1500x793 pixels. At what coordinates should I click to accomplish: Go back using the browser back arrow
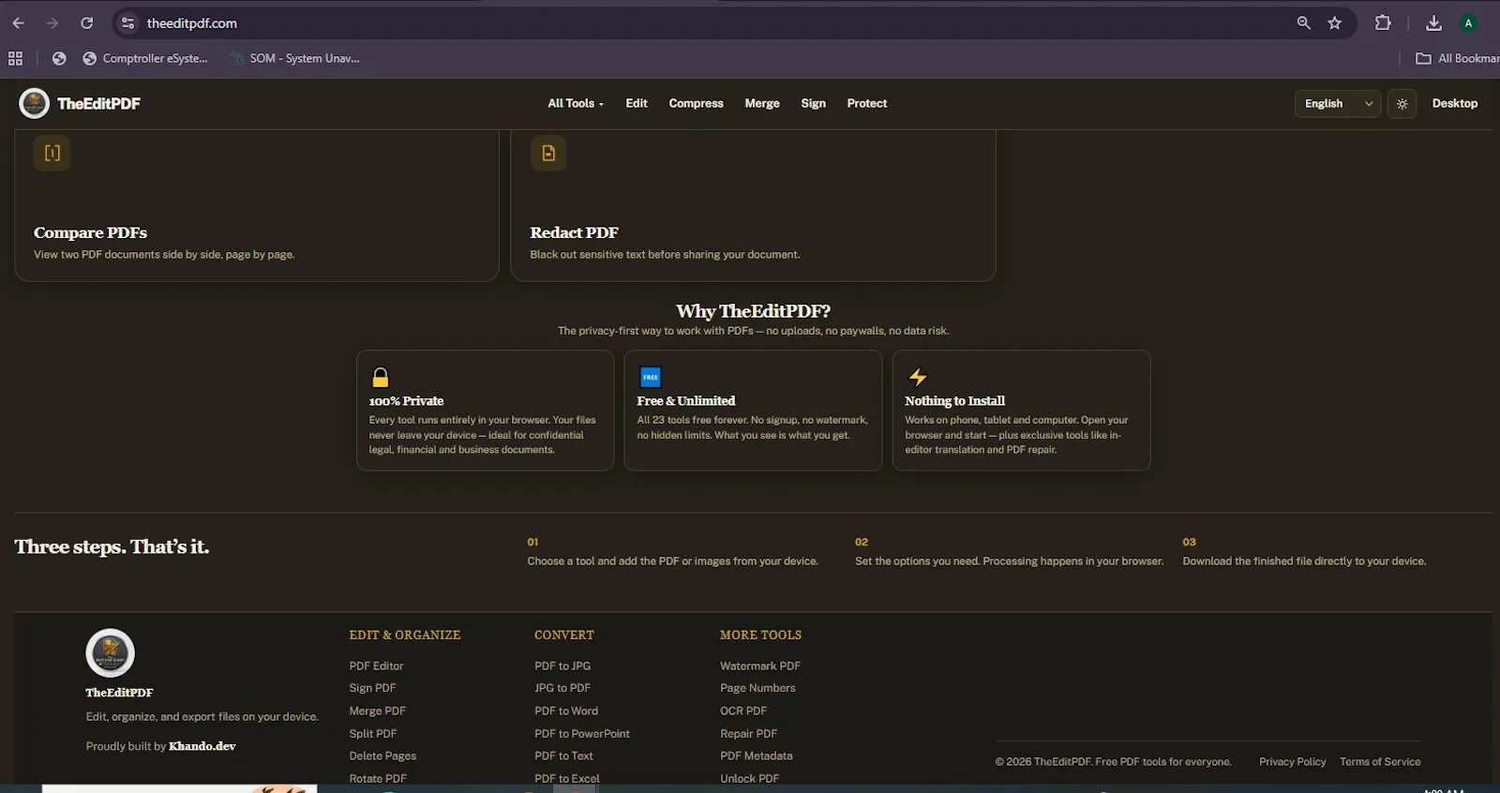19,23
